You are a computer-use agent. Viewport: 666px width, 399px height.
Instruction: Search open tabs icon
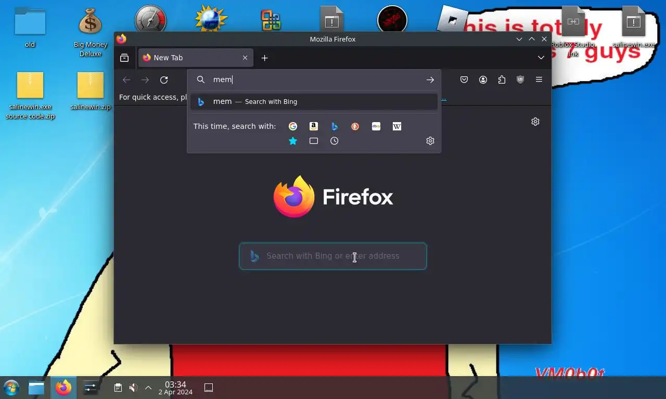pyautogui.click(x=314, y=141)
